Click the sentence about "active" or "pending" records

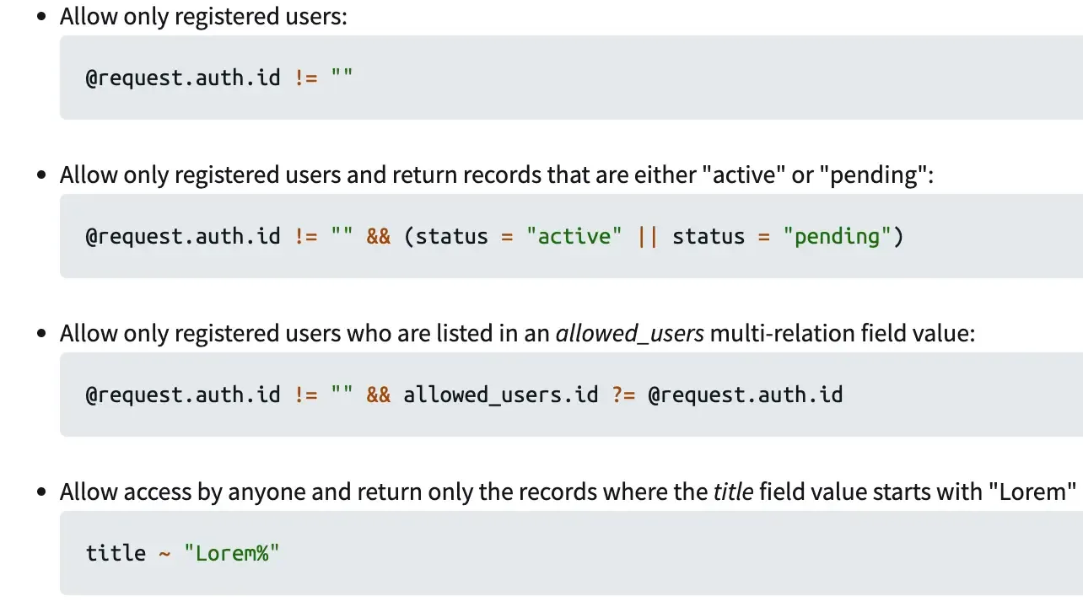click(498, 175)
